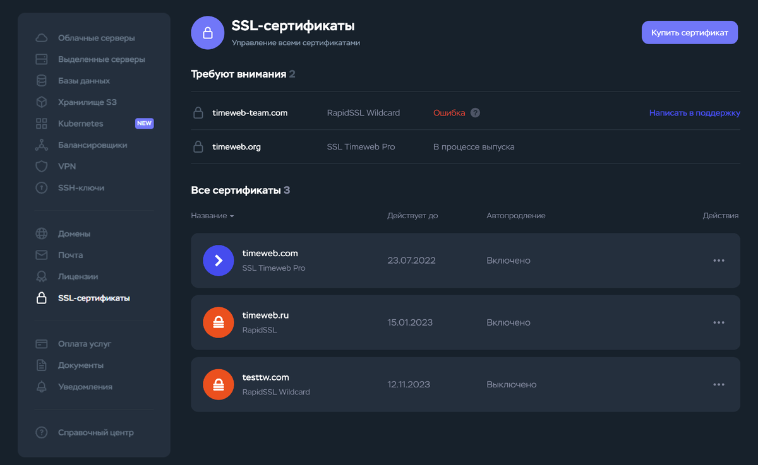Click the NEW badge next to Kubernetes
758x465 pixels.
tap(144, 124)
